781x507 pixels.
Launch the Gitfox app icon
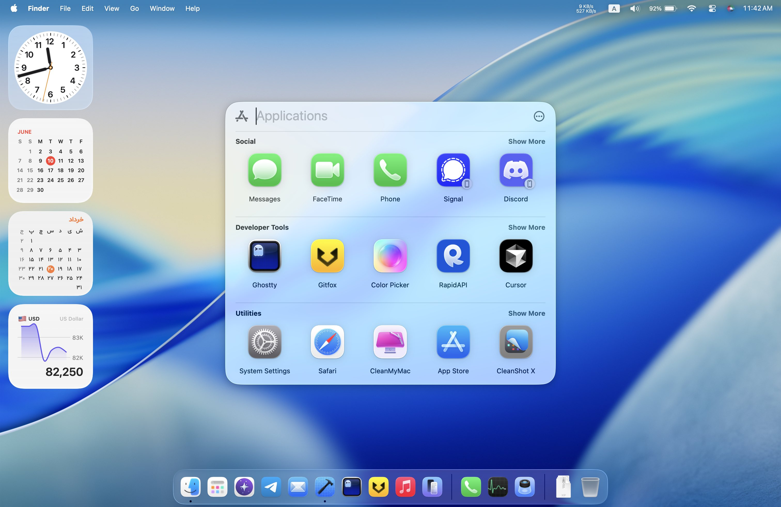(x=327, y=256)
